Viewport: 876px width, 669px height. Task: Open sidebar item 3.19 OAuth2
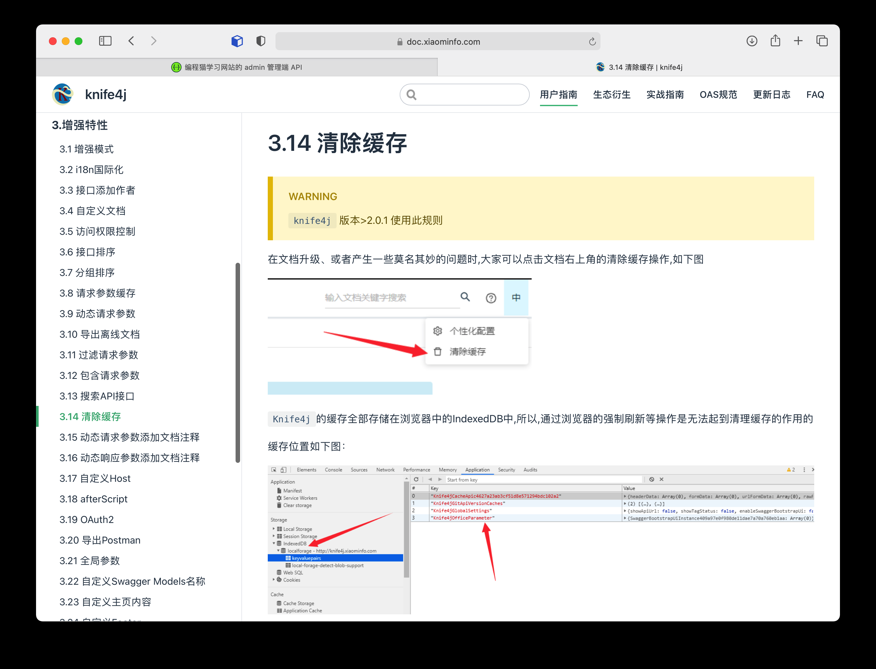click(x=87, y=520)
